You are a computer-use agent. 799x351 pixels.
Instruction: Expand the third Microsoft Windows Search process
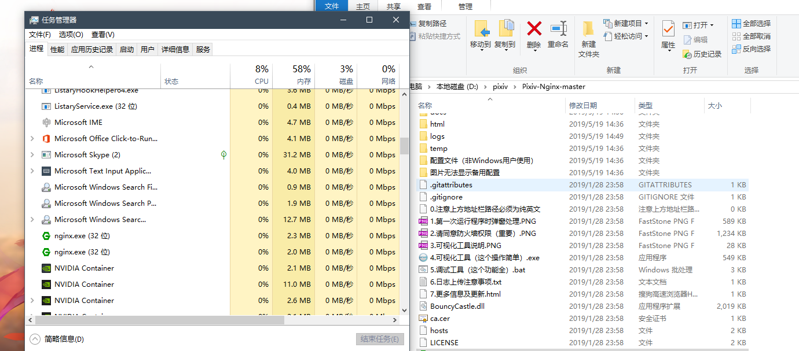[x=32, y=220]
